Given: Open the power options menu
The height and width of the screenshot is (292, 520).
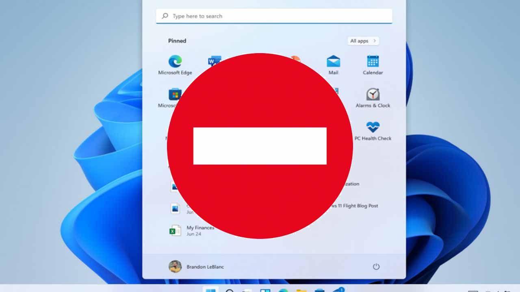Looking at the screenshot, I should pos(376,267).
